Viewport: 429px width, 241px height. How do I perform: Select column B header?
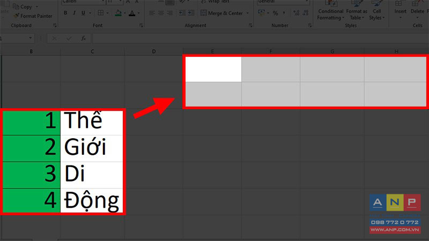coord(31,51)
